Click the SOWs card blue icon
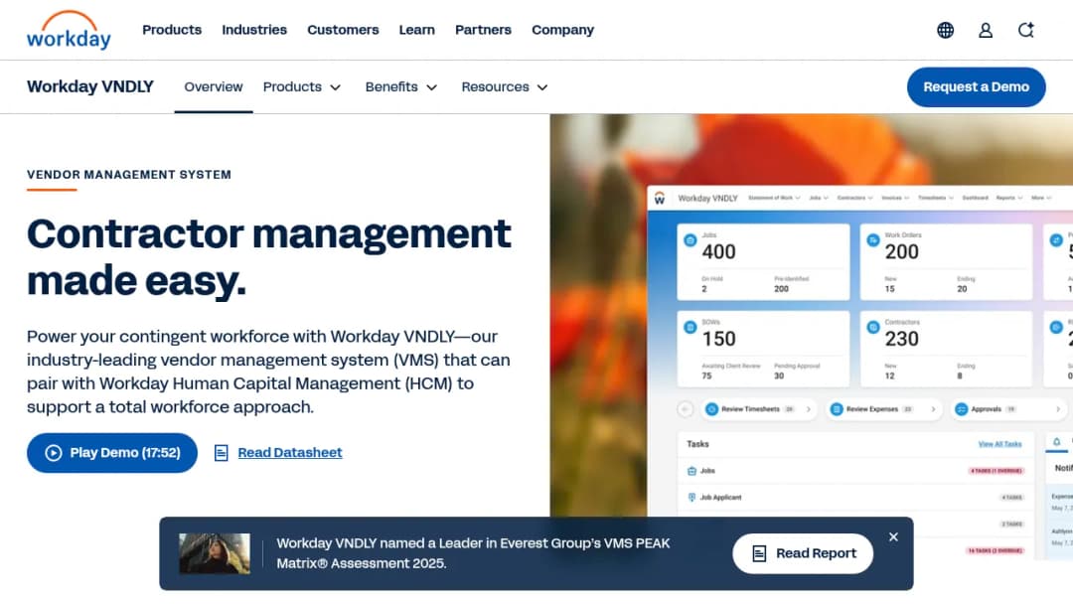1073x604 pixels. tap(690, 327)
